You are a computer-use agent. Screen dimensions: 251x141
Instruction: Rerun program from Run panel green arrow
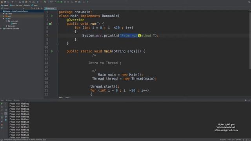(x=2, y=103)
